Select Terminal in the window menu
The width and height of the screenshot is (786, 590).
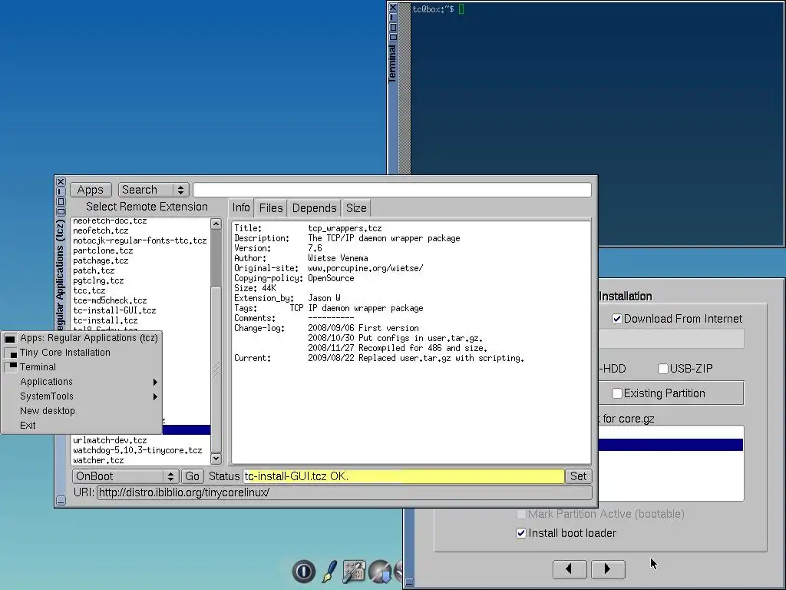[x=83, y=367]
